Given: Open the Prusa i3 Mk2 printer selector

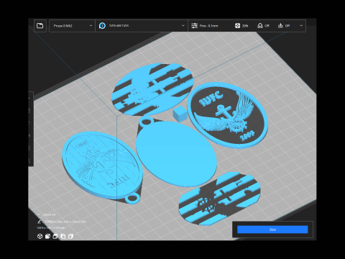Looking at the screenshot, I should point(72,26).
